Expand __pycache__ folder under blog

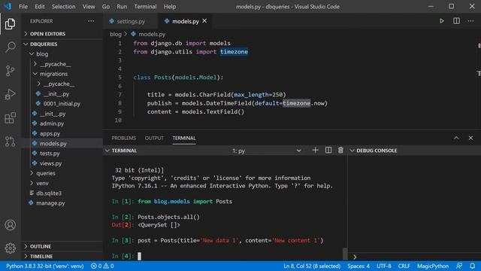click(55, 64)
